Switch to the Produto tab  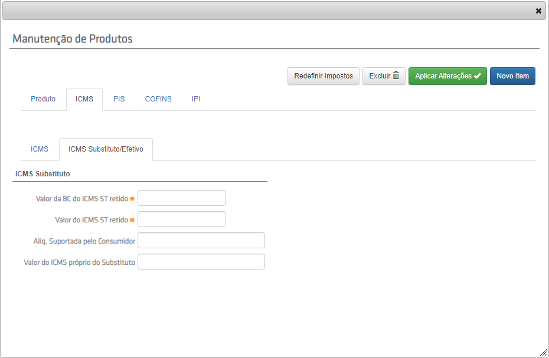coord(43,99)
